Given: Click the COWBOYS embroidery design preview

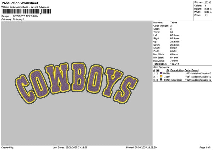Looking at the screenshot, I should 76,83.
